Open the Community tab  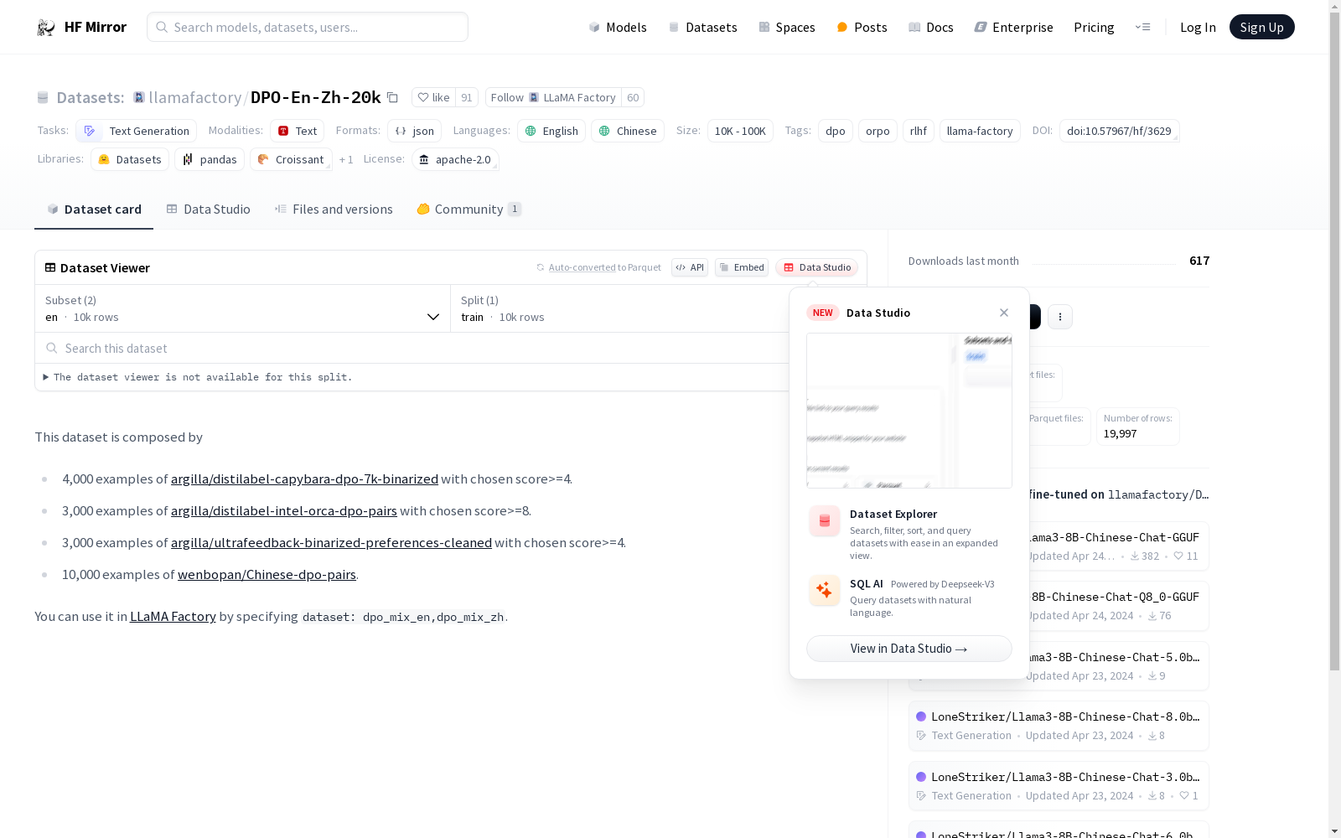[469, 209]
